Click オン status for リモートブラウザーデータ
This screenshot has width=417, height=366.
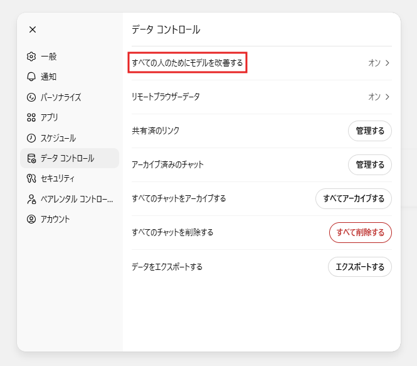[374, 97]
